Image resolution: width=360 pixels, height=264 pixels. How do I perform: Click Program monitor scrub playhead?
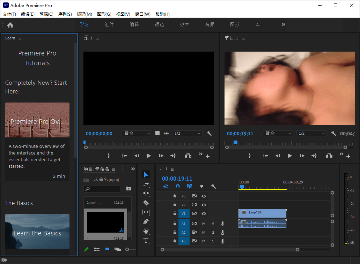tap(235, 142)
